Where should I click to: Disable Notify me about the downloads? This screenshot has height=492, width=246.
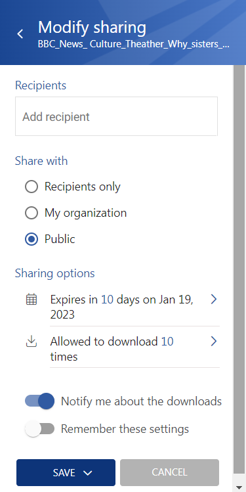point(40,401)
